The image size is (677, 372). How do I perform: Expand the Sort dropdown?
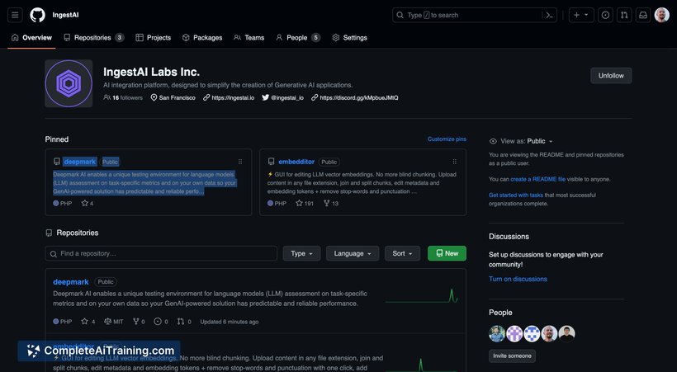click(402, 254)
